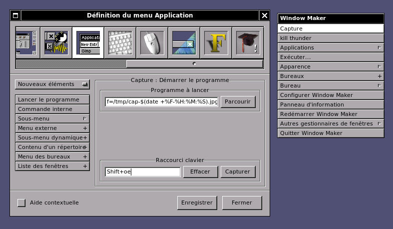Expand Autres gestionnaires de fenêtres submenu

tap(331, 123)
